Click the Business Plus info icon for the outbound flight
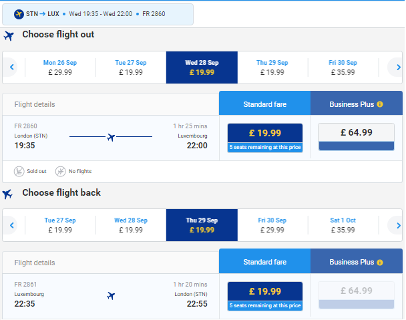This screenshot has height=320, width=406. 380,104
